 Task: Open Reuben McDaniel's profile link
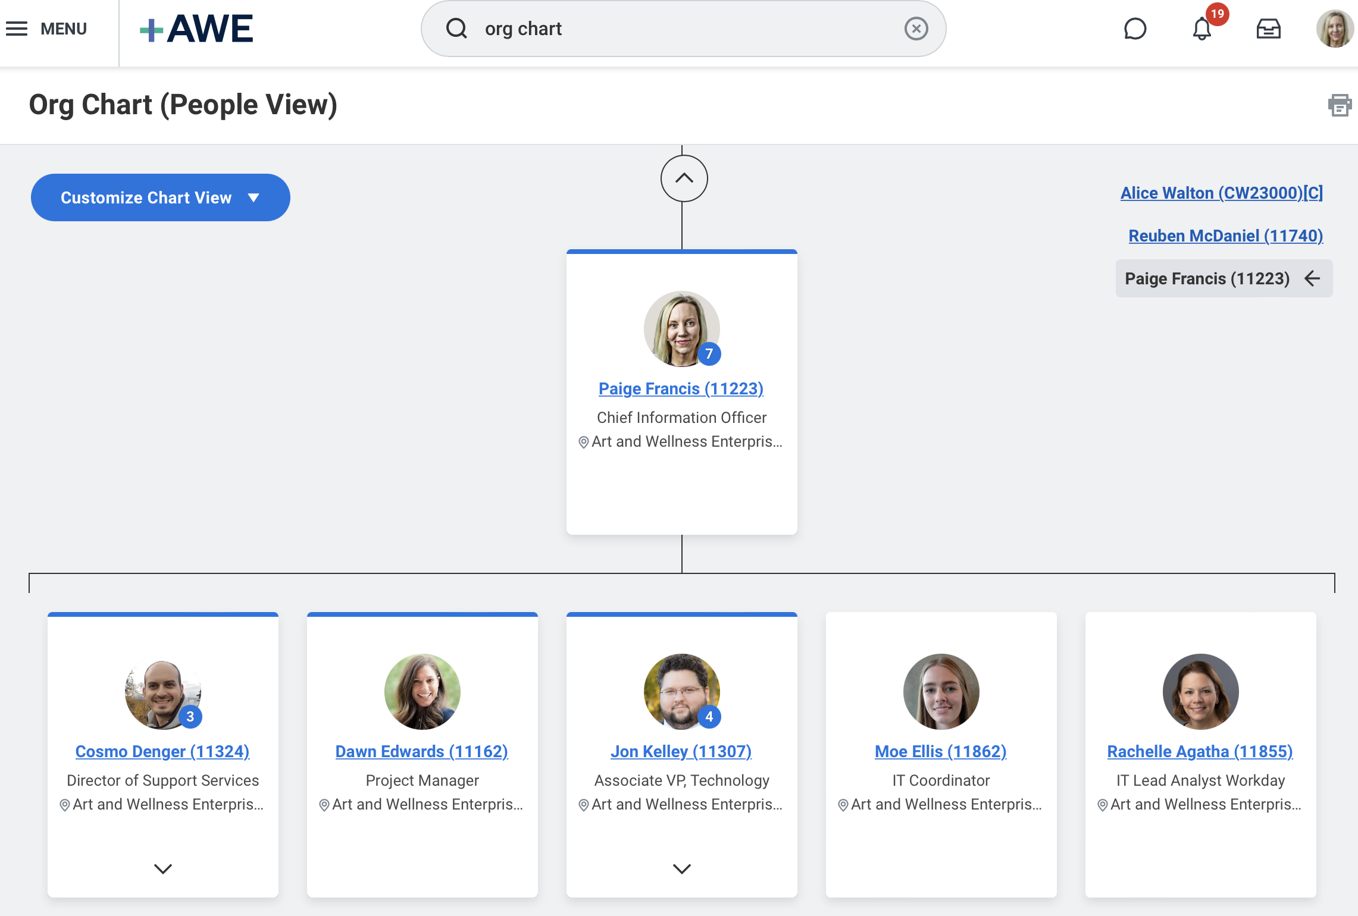[1225, 236]
